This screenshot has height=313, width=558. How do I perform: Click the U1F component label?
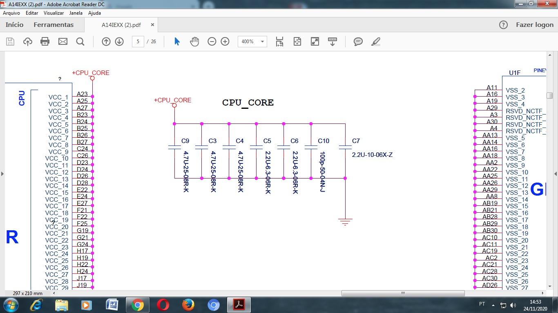coord(515,73)
